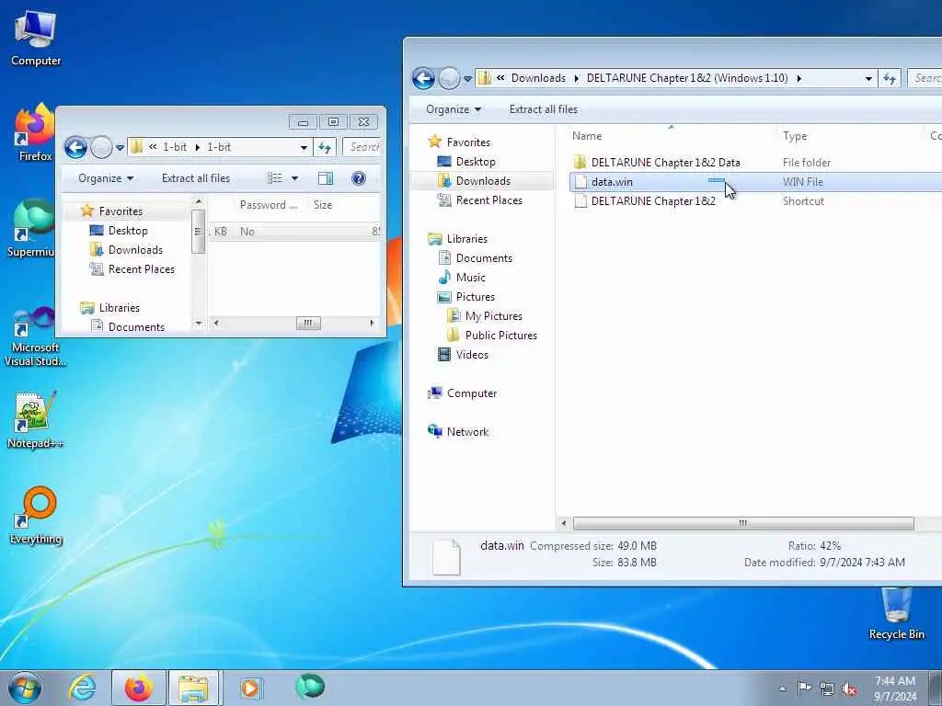This screenshot has width=942, height=706.
Task: Select first 1-bit breadcrumb in address bar
Action: [x=175, y=147]
